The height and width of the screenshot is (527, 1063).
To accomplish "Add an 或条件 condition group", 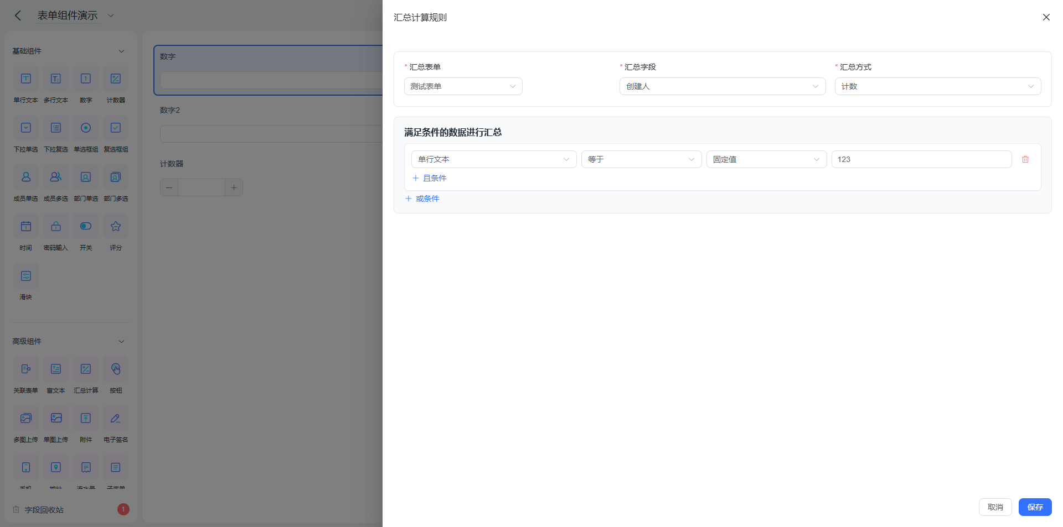I will click(422, 199).
